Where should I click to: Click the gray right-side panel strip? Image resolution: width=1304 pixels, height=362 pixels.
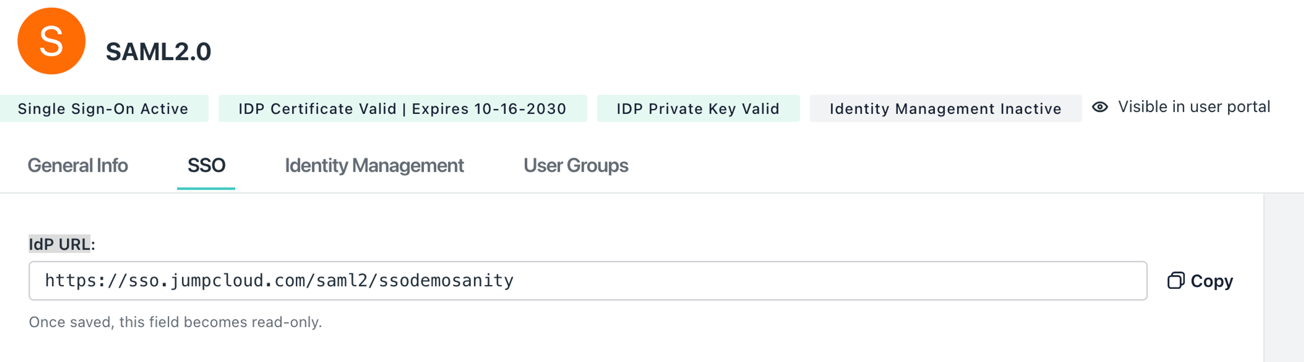[x=1283, y=278]
